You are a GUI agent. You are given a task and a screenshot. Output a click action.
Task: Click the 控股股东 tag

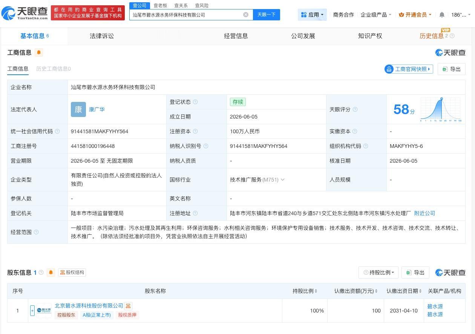tap(66, 315)
